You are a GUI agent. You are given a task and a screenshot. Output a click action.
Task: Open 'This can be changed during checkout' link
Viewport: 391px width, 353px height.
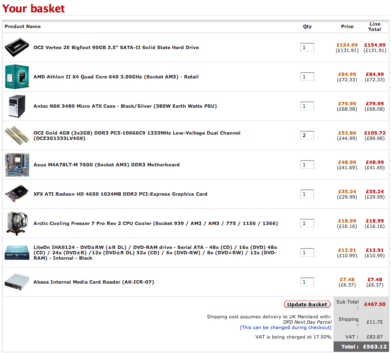point(286,327)
